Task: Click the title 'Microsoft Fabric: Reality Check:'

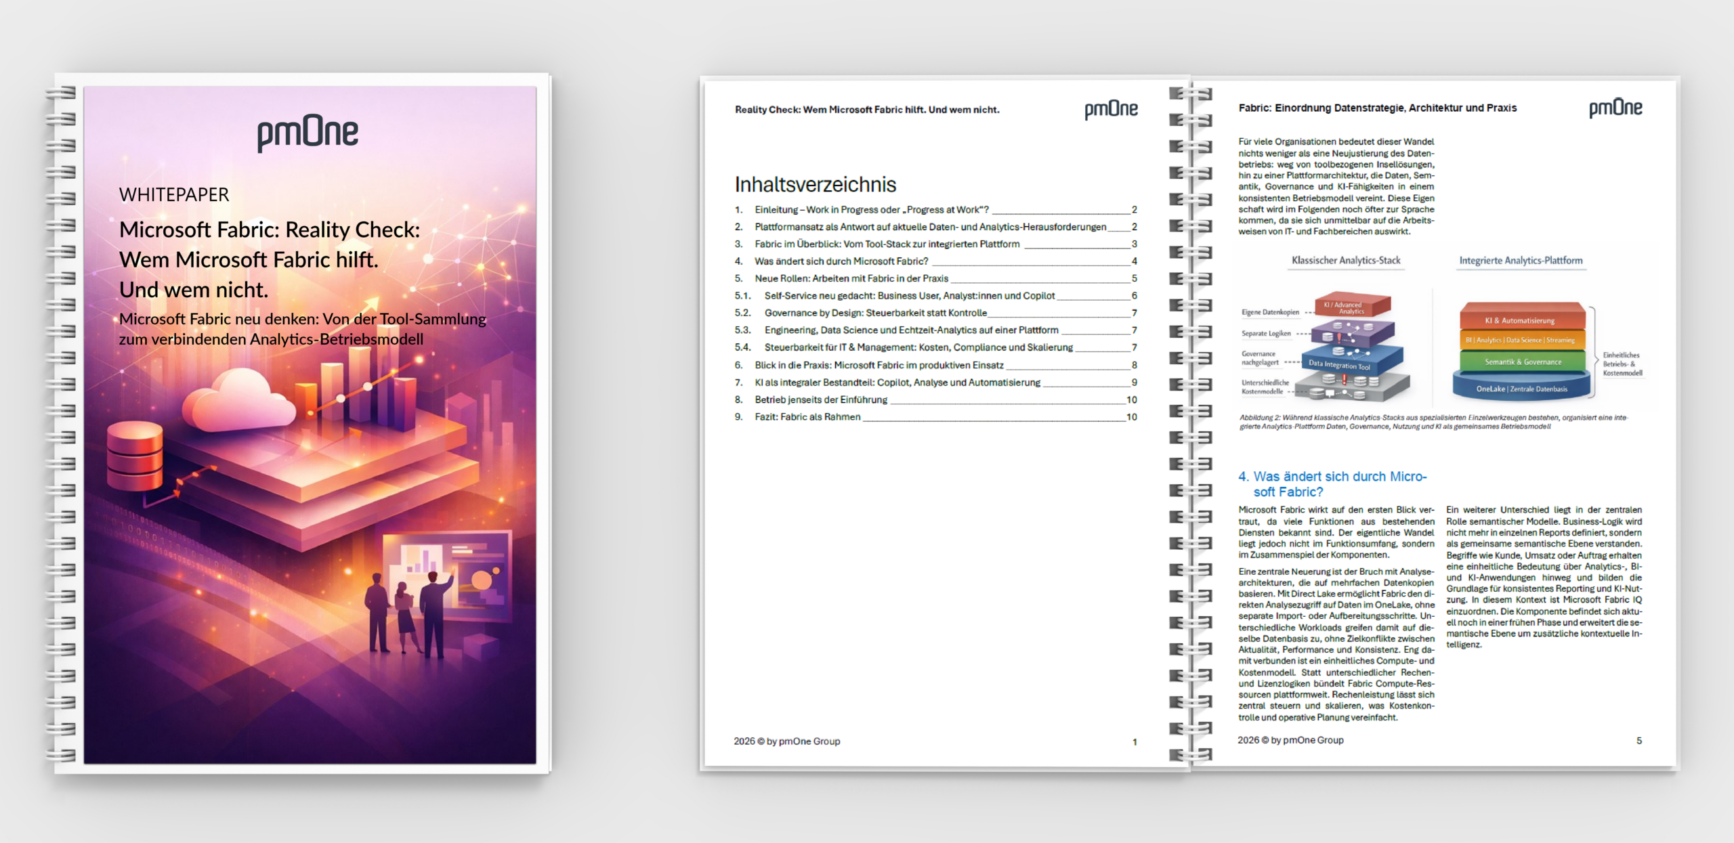Action: (x=270, y=230)
